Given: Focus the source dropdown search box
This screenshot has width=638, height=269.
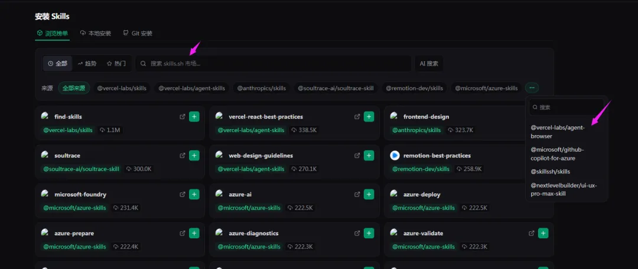Looking at the screenshot, I should pyautogui.click(x=567, y=107).
